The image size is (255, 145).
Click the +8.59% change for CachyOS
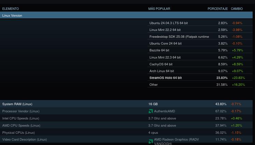click(238, 64)
